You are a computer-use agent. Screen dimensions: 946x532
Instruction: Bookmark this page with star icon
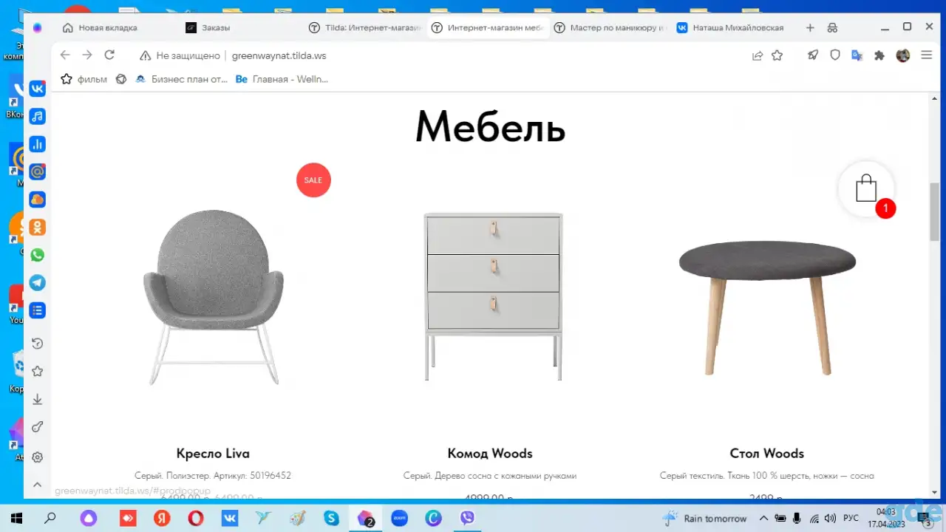coord(777,55)
